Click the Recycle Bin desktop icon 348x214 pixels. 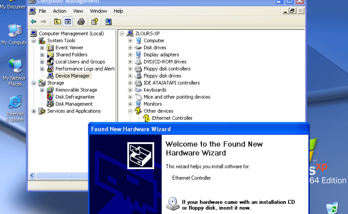click(x=332, y=208)
